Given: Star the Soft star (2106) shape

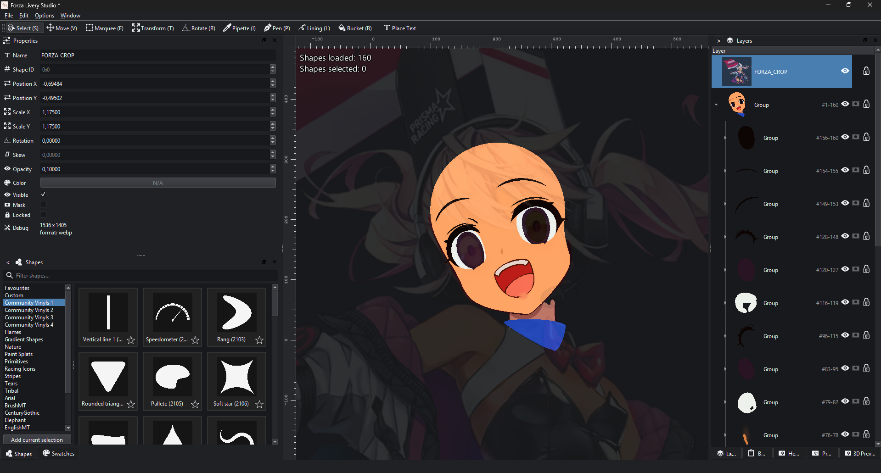Looking at the screenshot, I should pos(259,404).
